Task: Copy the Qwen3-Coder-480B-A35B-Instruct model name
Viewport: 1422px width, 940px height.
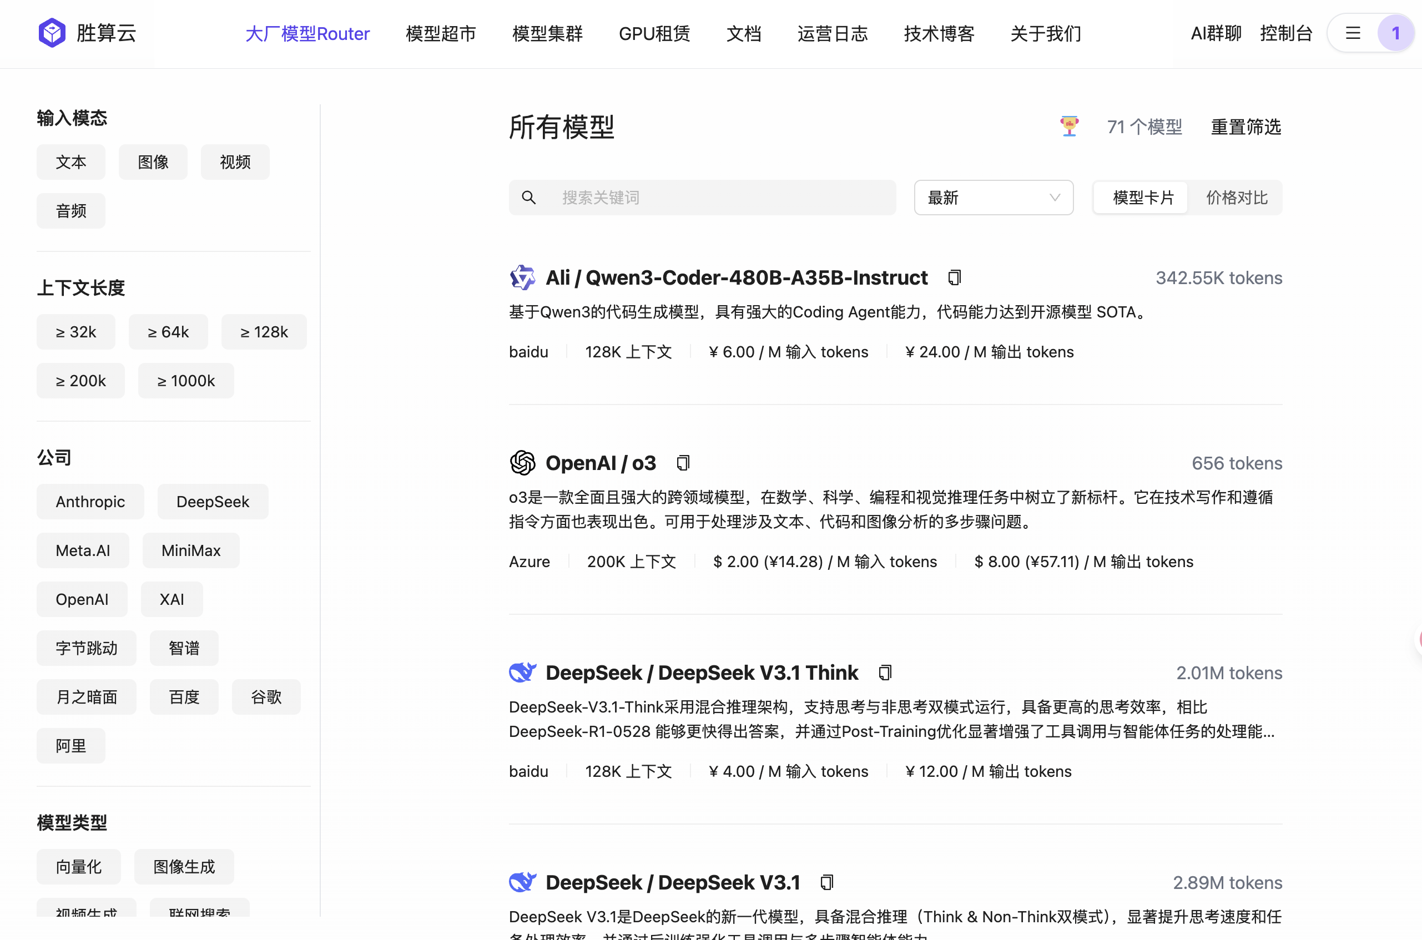Action: coord(953,277)
